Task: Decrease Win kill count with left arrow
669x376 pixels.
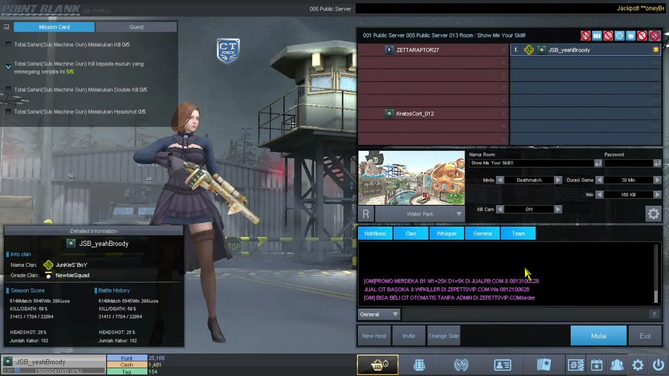Action: tap(599, 195)
